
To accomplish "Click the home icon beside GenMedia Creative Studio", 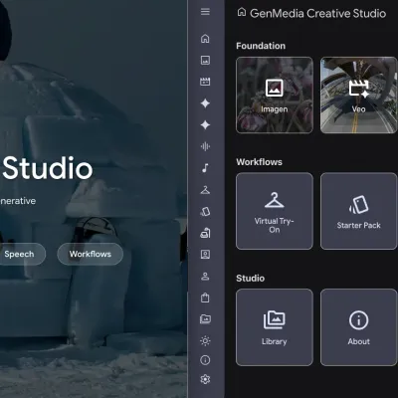I will (x=242, y=13).
